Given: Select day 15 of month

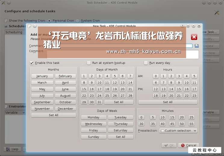Looking at the screenshot, I should [x=84, y=89].
